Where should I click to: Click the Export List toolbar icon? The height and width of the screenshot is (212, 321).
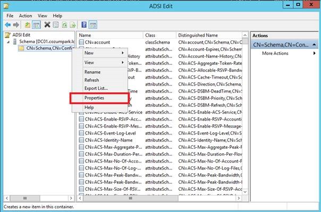73,25
